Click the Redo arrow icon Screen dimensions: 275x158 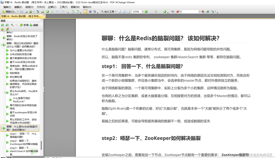63,12
